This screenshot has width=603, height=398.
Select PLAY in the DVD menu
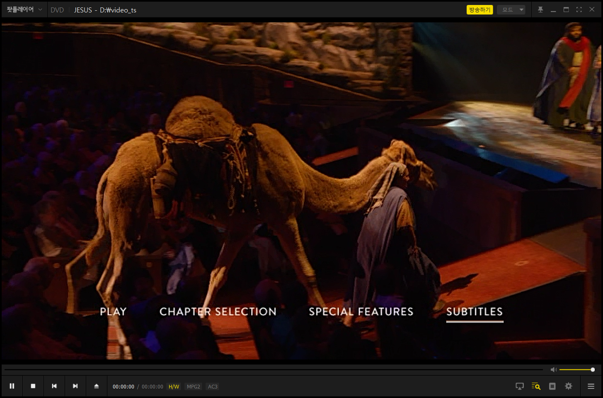tap(113, 311)
